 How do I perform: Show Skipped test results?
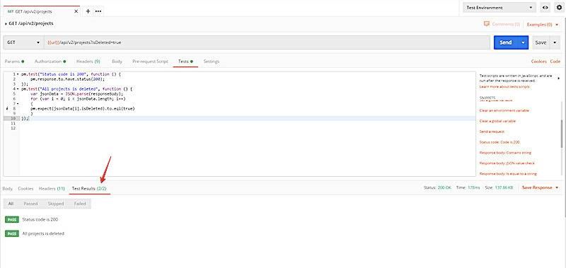coord(56,204)
